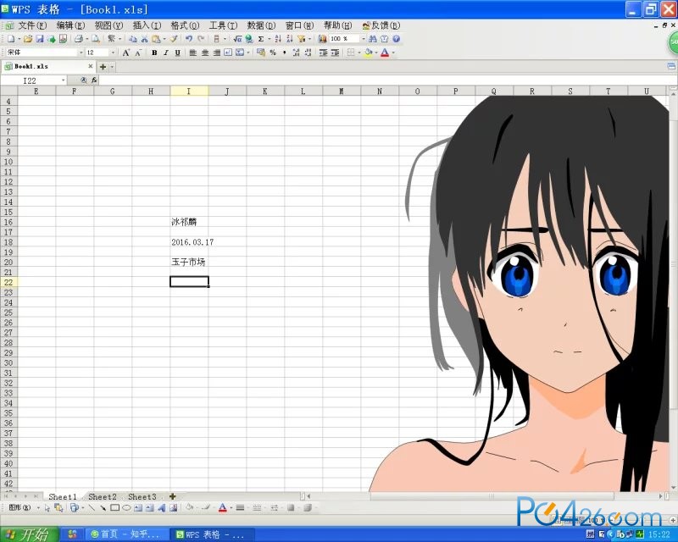The image size is (678, 542).
Task: Toggle align left for the cell
Action: (x=193, y=53)
